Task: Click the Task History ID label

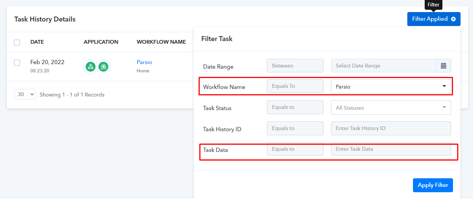Action: [222, 129]
